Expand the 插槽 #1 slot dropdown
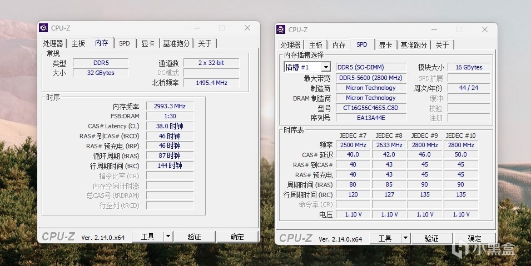 pos(326,67)
